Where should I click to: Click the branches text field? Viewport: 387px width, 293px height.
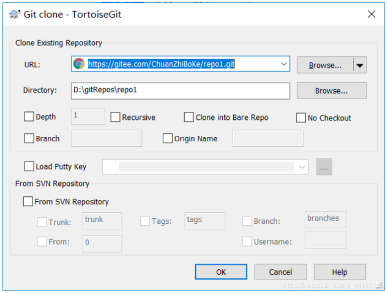point(325,220)
